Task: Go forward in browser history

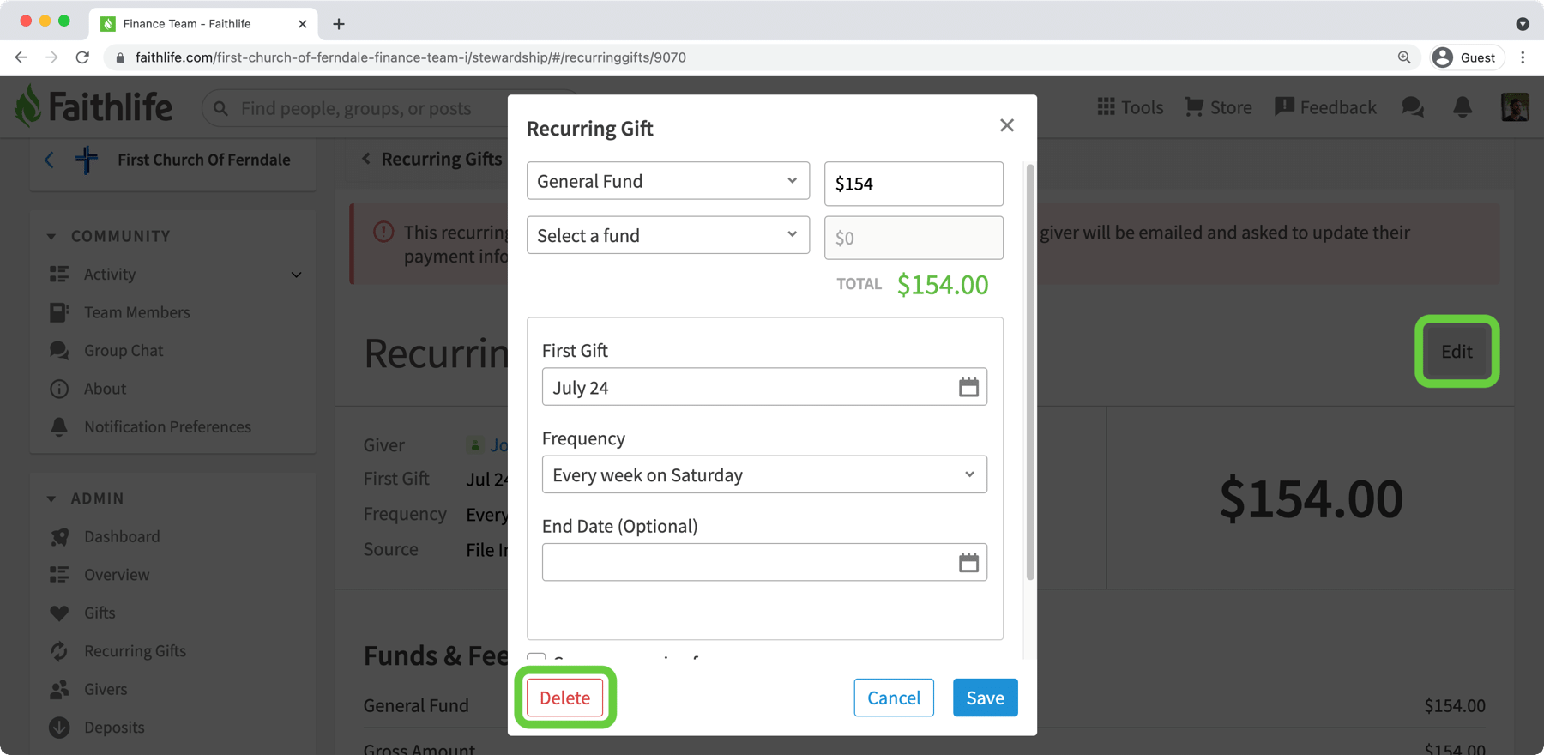Action: coord(51,57)
